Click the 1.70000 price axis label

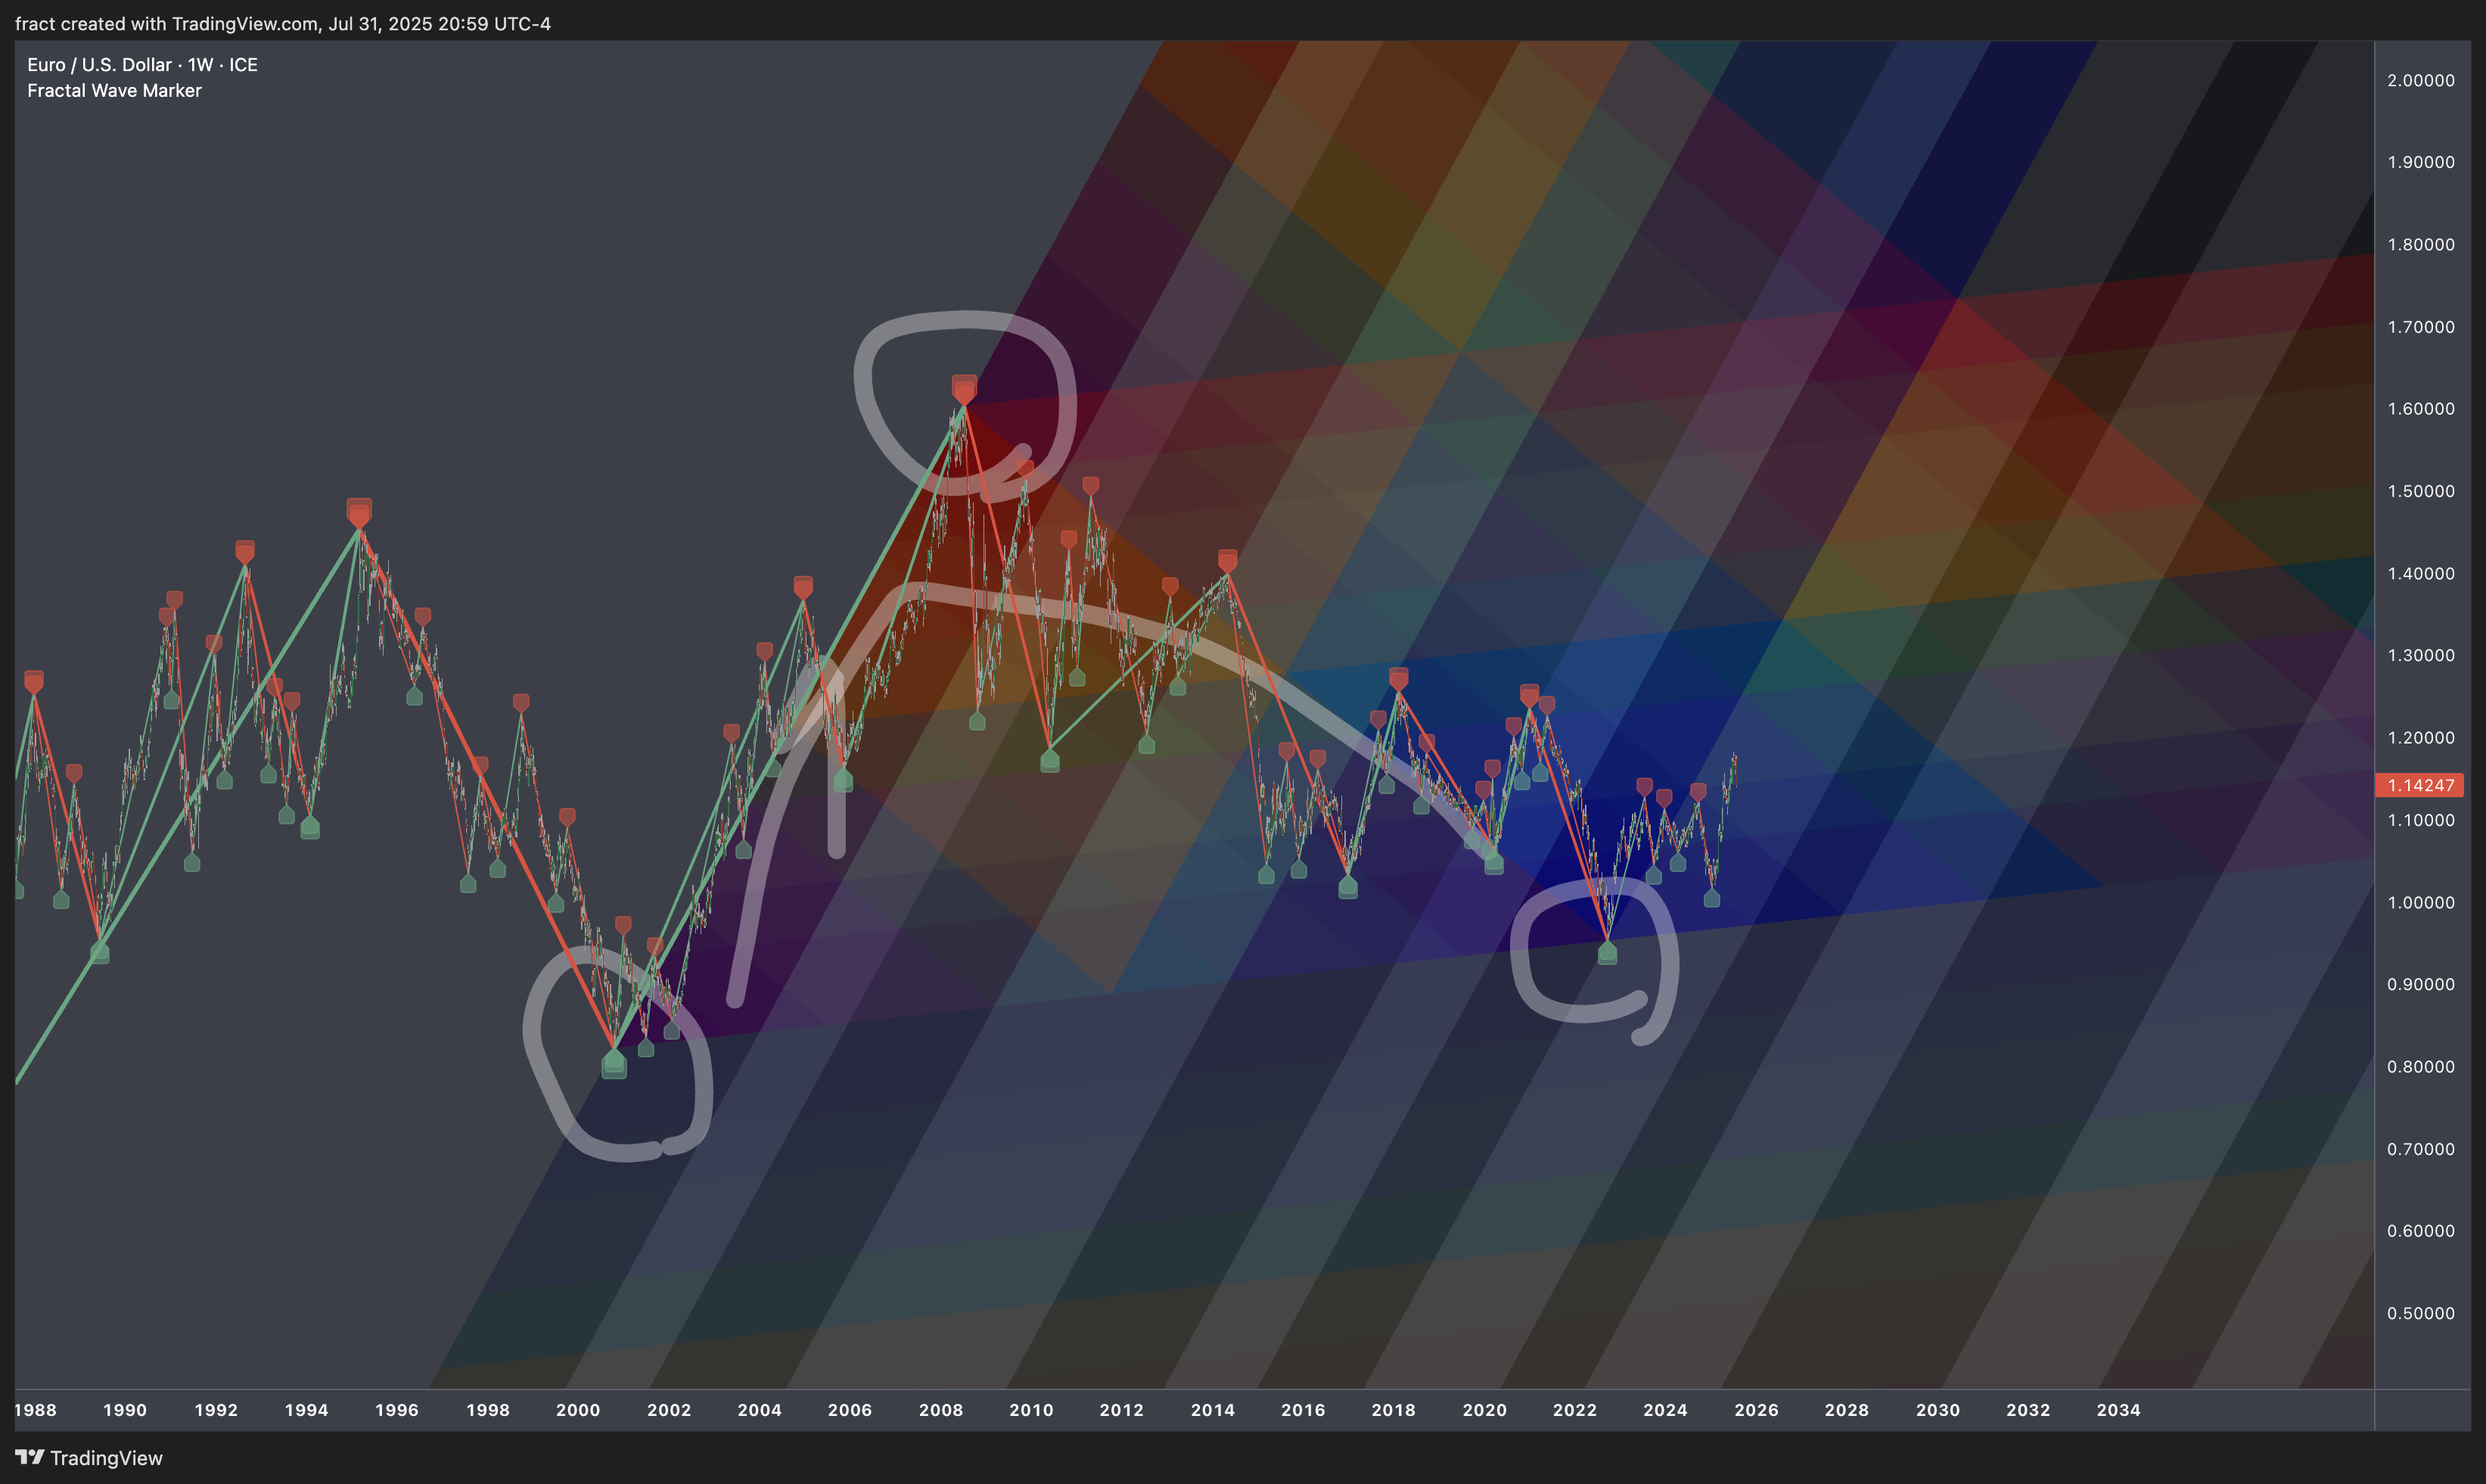pyautogui.click(x=2420, y=327)
